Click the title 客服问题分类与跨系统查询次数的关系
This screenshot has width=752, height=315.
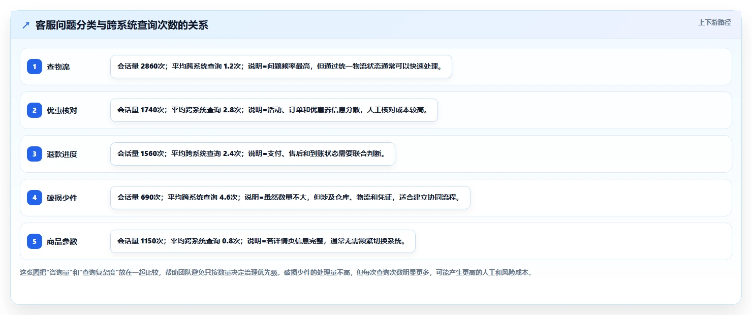[122, 25]
